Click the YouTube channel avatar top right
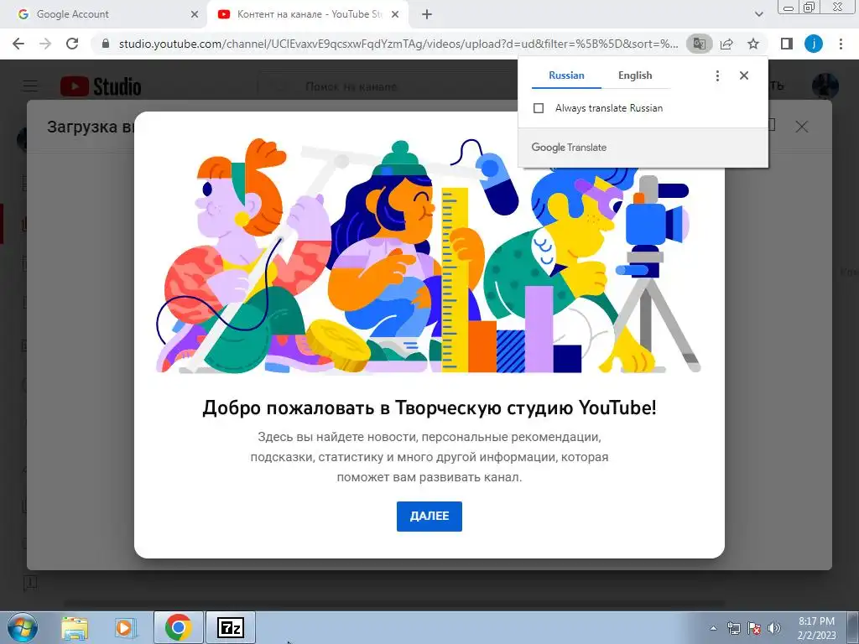This screenshot has width=859, height=644. click(825, 86)
